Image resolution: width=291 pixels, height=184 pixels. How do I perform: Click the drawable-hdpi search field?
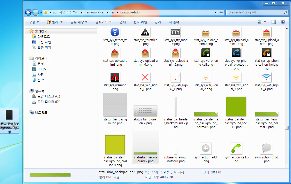[255, 12]
